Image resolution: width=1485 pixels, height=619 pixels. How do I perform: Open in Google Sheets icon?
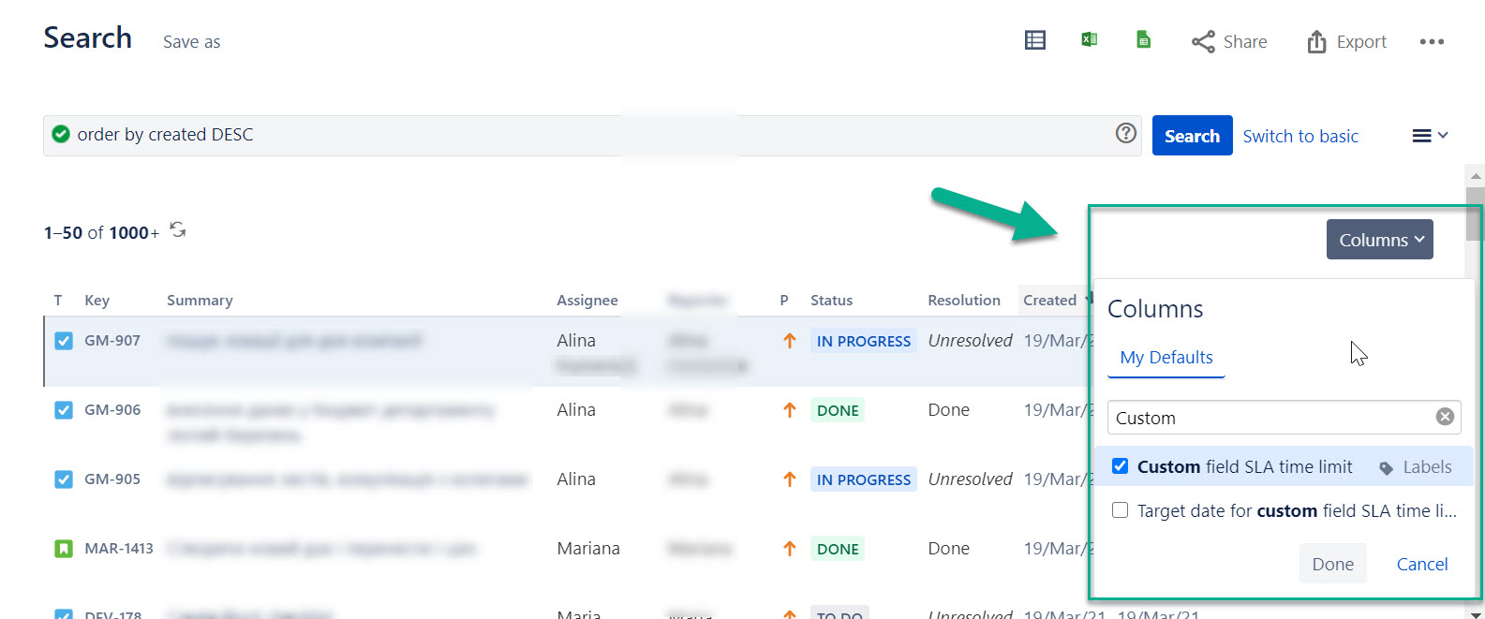pos(1143,39)
